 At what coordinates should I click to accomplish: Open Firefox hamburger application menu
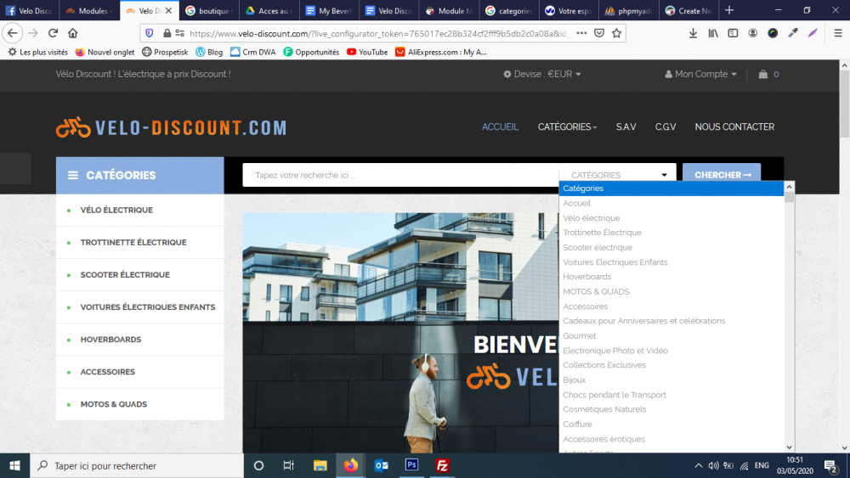(x=837, y=33)
